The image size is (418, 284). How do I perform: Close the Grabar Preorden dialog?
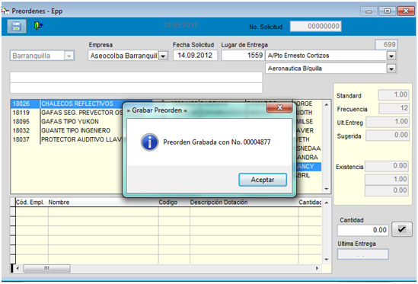279,107
